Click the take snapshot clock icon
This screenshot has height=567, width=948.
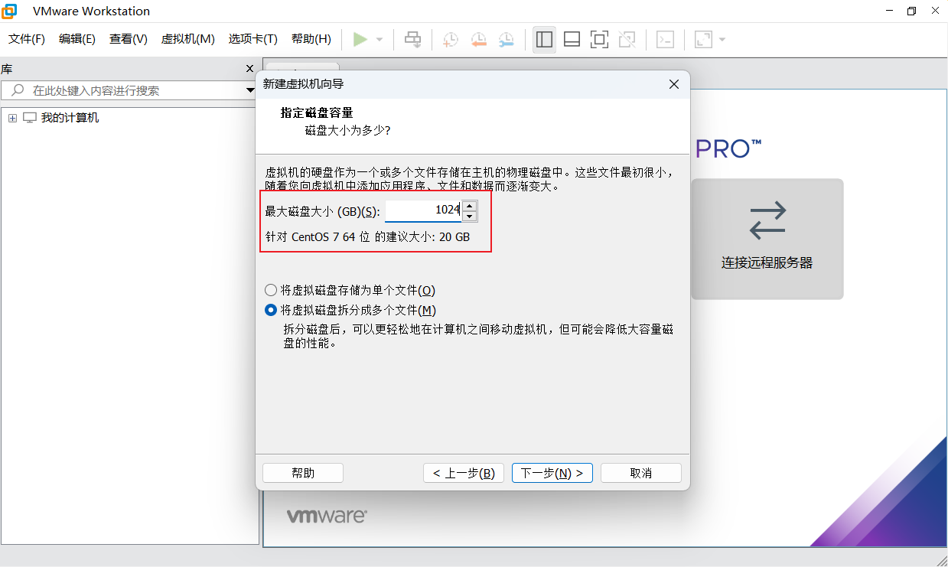(451, 40)
